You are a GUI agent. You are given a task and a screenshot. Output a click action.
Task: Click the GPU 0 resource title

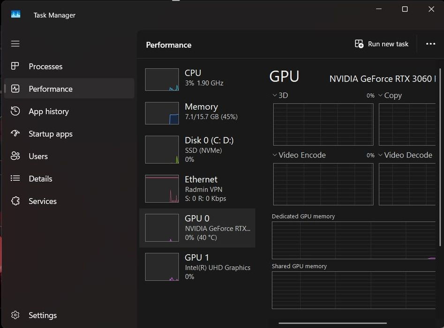click(197, 218)
